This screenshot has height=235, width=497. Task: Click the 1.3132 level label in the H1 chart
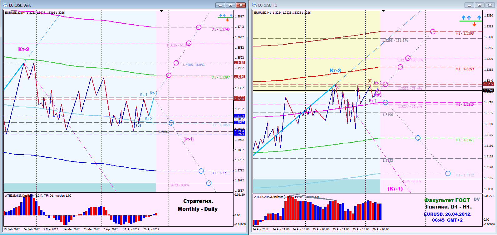point(388,161)
